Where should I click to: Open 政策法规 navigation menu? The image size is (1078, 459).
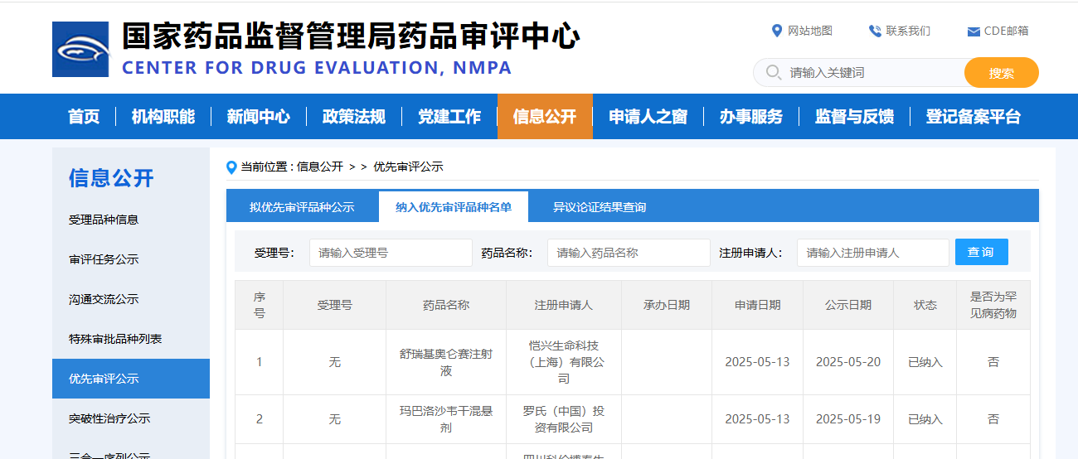click(x=354, y=117)
